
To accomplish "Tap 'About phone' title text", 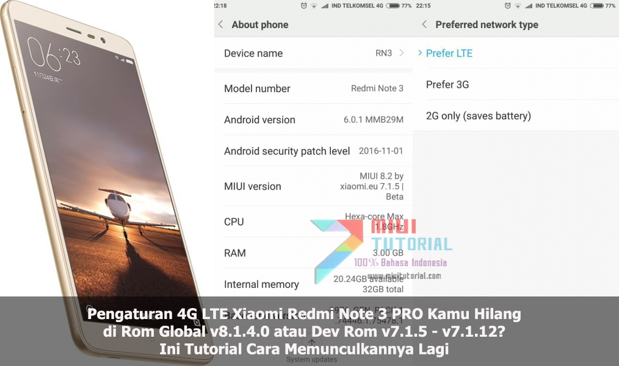I will click(x=260, y=24).
